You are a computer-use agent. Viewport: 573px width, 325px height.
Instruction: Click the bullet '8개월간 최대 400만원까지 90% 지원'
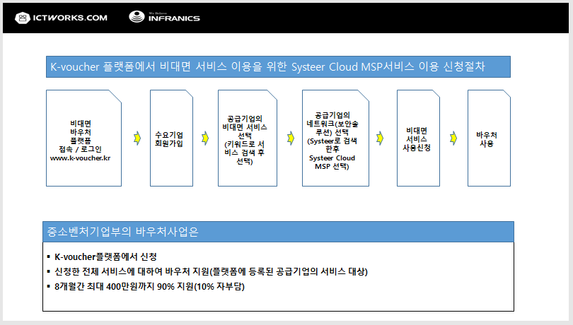[149, 287]
